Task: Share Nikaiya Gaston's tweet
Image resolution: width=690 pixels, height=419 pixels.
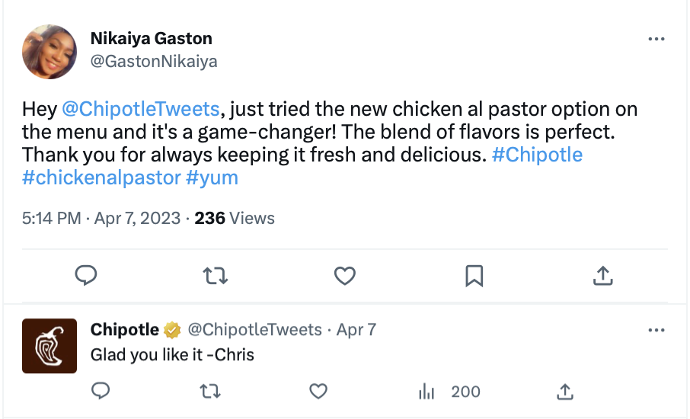Action: (602, 276)
